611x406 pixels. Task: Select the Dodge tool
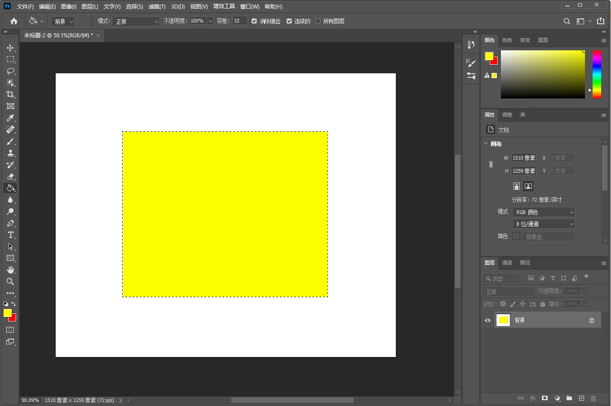click(10, 211)
